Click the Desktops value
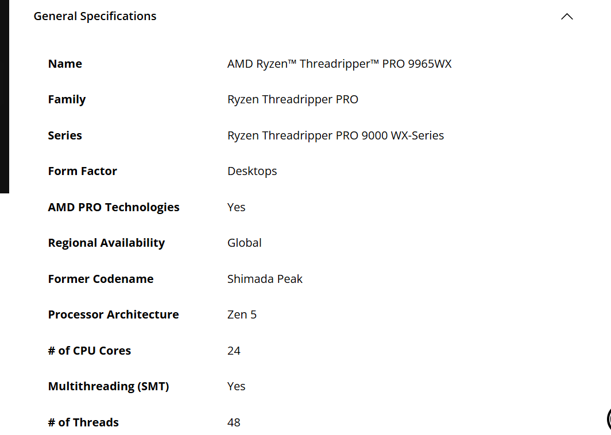The width and height of the screenshot is (611, 435). click(252, 171)
